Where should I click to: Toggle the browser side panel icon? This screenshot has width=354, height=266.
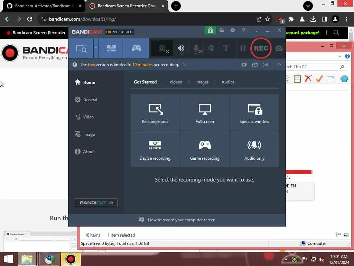click(324, 19)
